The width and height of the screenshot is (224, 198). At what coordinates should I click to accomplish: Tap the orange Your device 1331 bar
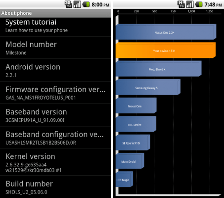166,50
